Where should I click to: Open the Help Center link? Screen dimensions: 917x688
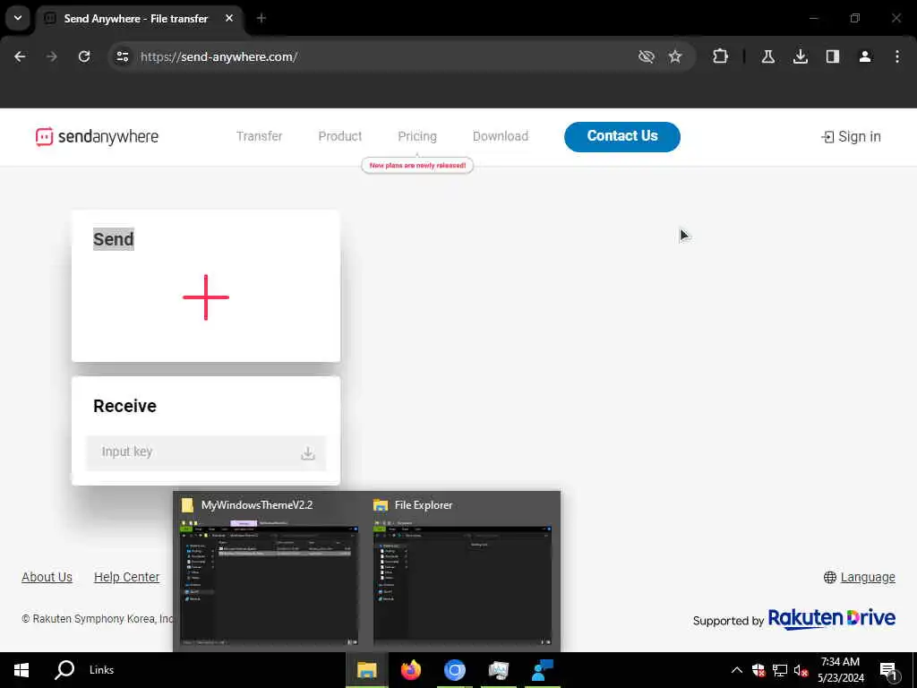pyautogui.click(x=126, y=577)
